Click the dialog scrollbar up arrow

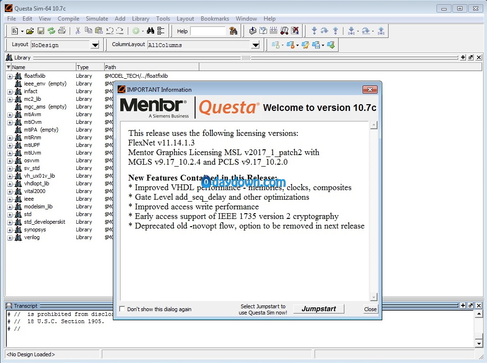click(374, 125)
